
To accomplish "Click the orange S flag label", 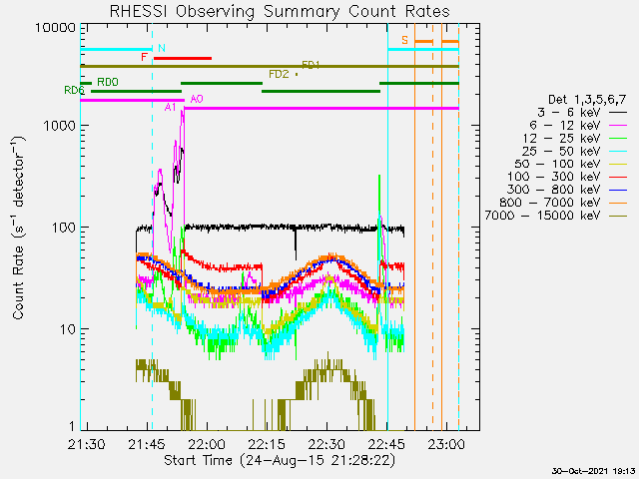I will point(404,40).
